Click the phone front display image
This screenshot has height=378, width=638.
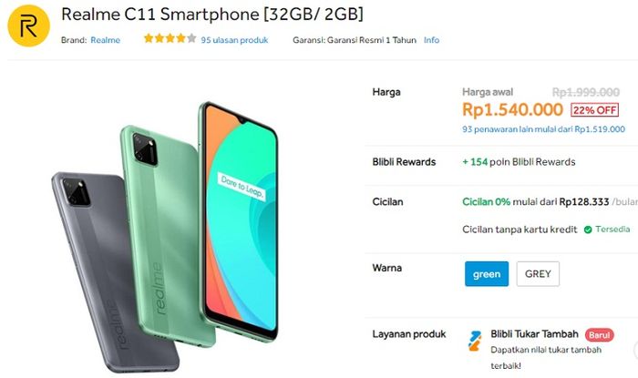240,220
